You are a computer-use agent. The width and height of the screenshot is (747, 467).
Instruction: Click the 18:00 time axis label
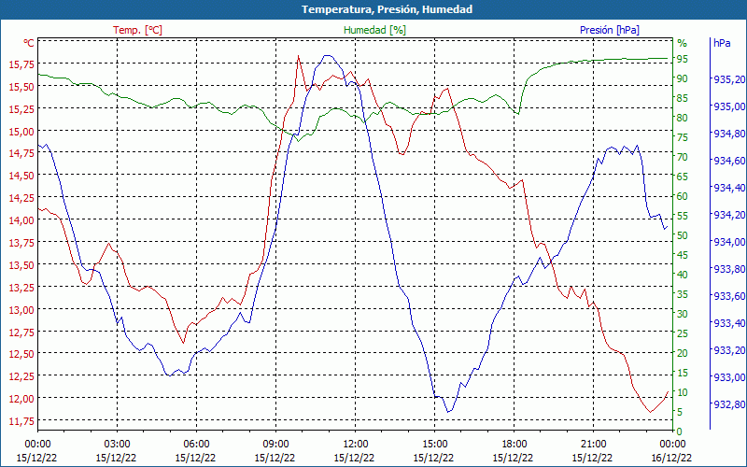(x=514, y=445)
